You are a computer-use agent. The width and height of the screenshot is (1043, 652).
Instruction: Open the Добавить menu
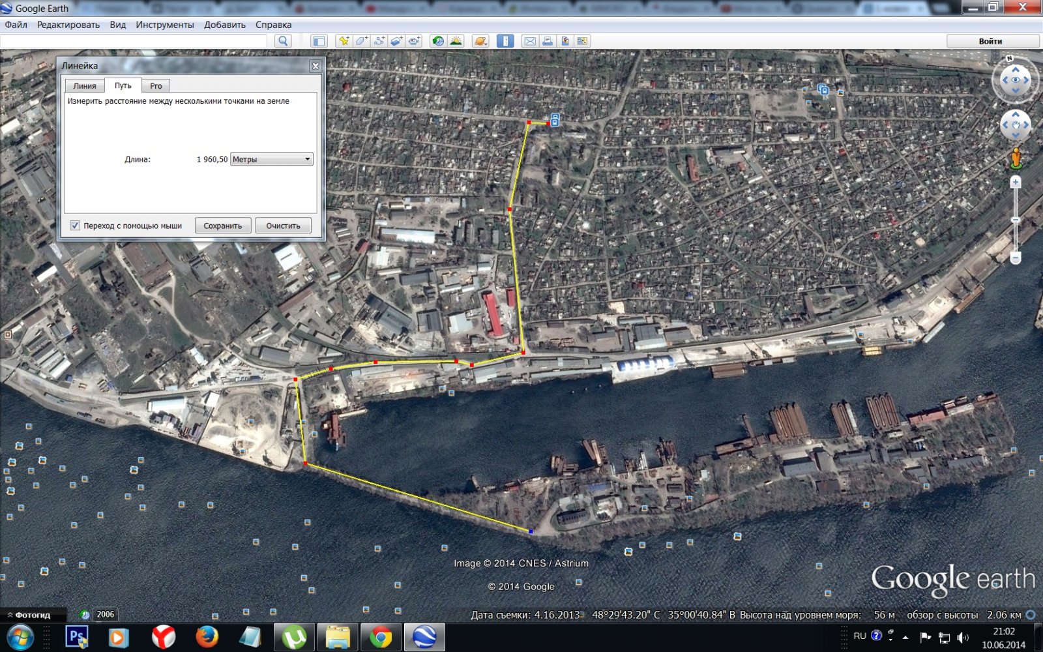(225, 25)
